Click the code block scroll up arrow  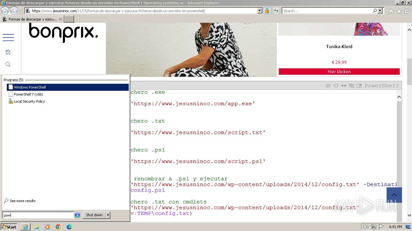(x=399, y=97)
